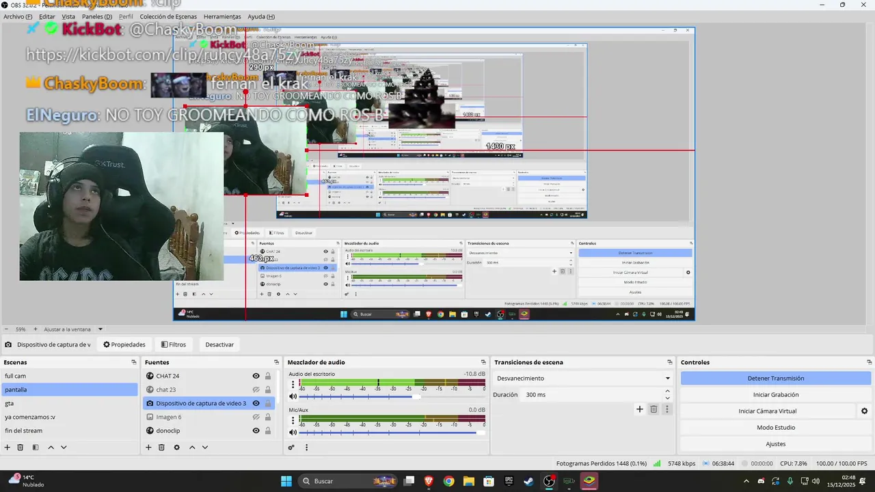Remove the selected source using the Fuentes trash icon
This screenshot has width=875, height=492.
(161, 448)
